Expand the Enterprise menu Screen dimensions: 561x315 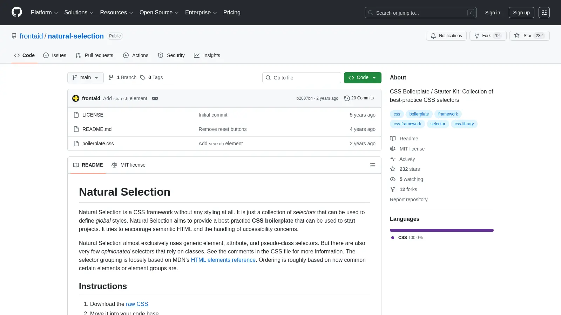tap(201, 13)
